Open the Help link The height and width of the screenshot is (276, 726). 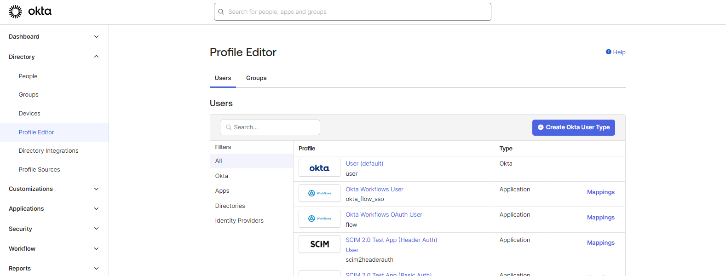[619, 52]
